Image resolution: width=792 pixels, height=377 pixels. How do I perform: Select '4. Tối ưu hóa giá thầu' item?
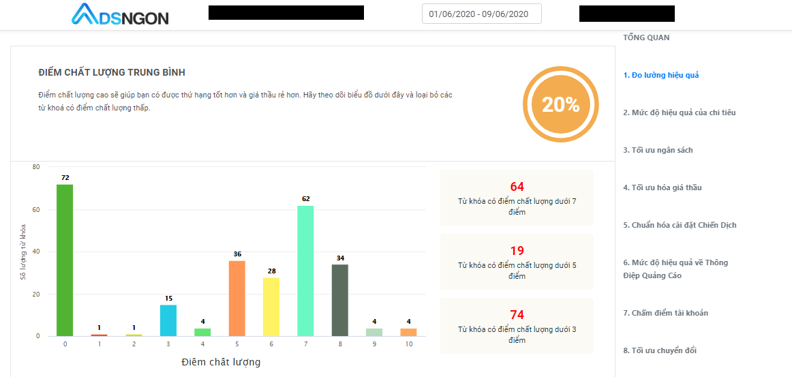662,187
